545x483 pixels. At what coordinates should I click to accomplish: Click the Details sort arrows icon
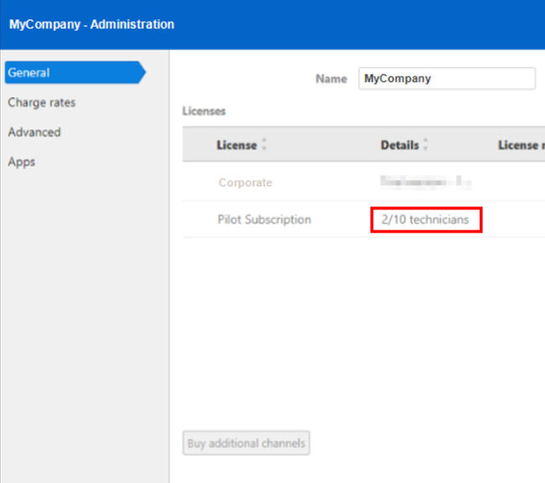(425, 144)
